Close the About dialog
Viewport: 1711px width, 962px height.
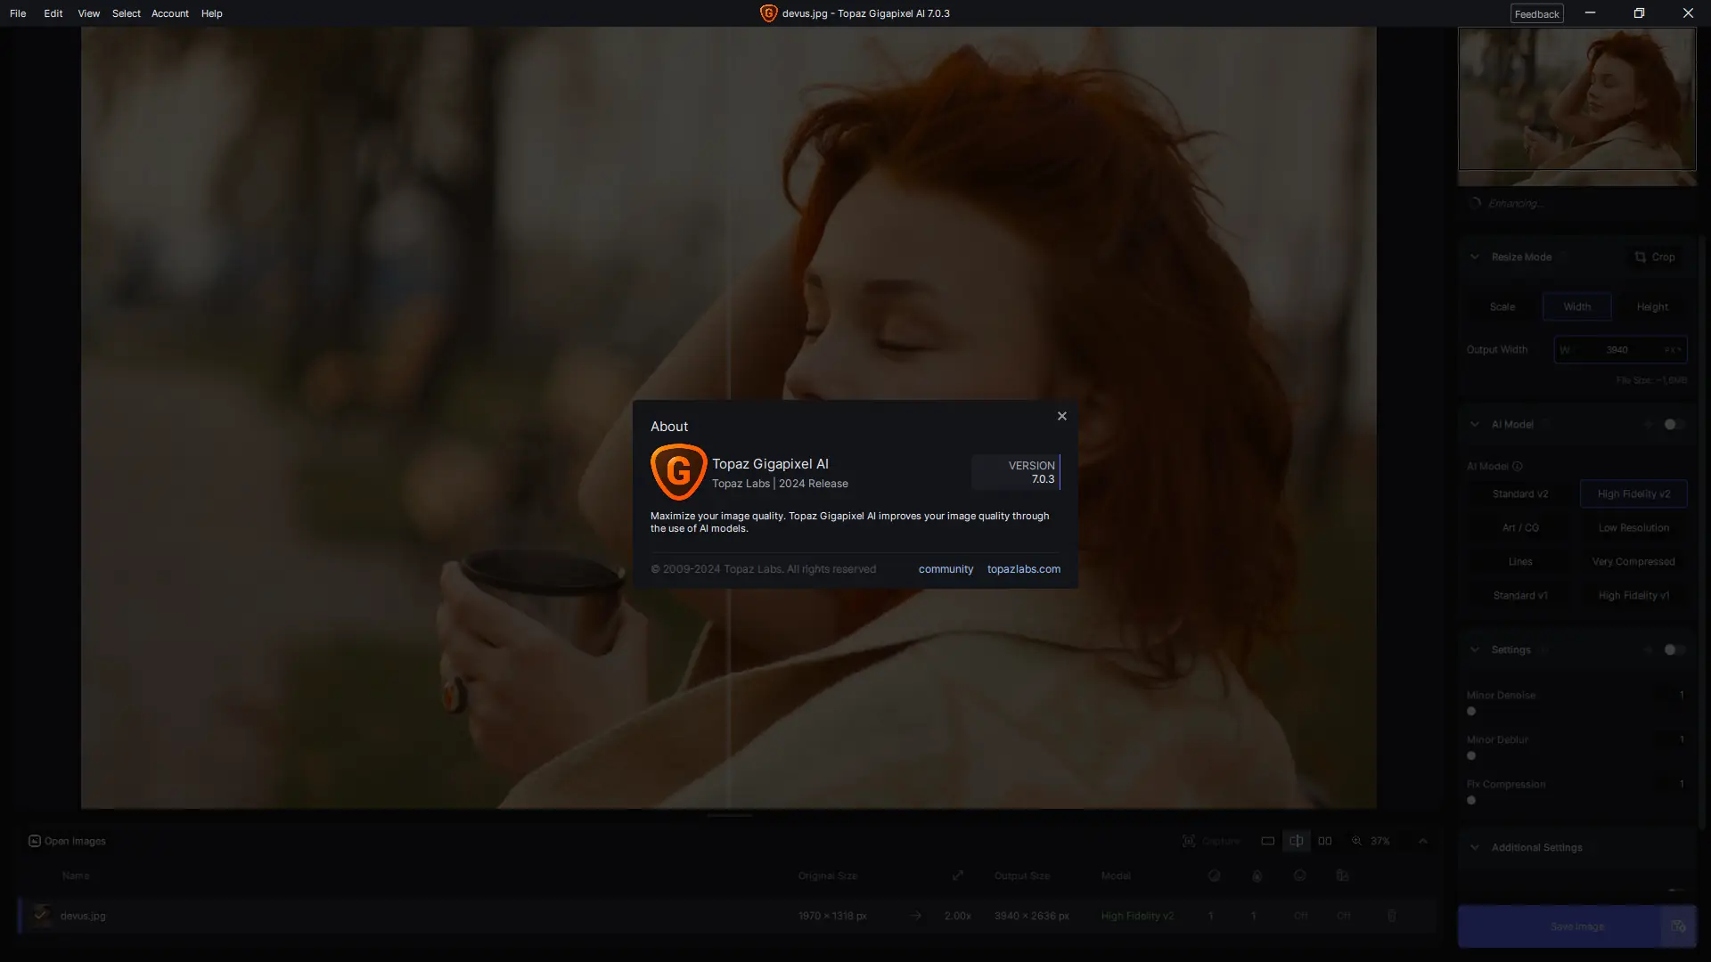1061,416
